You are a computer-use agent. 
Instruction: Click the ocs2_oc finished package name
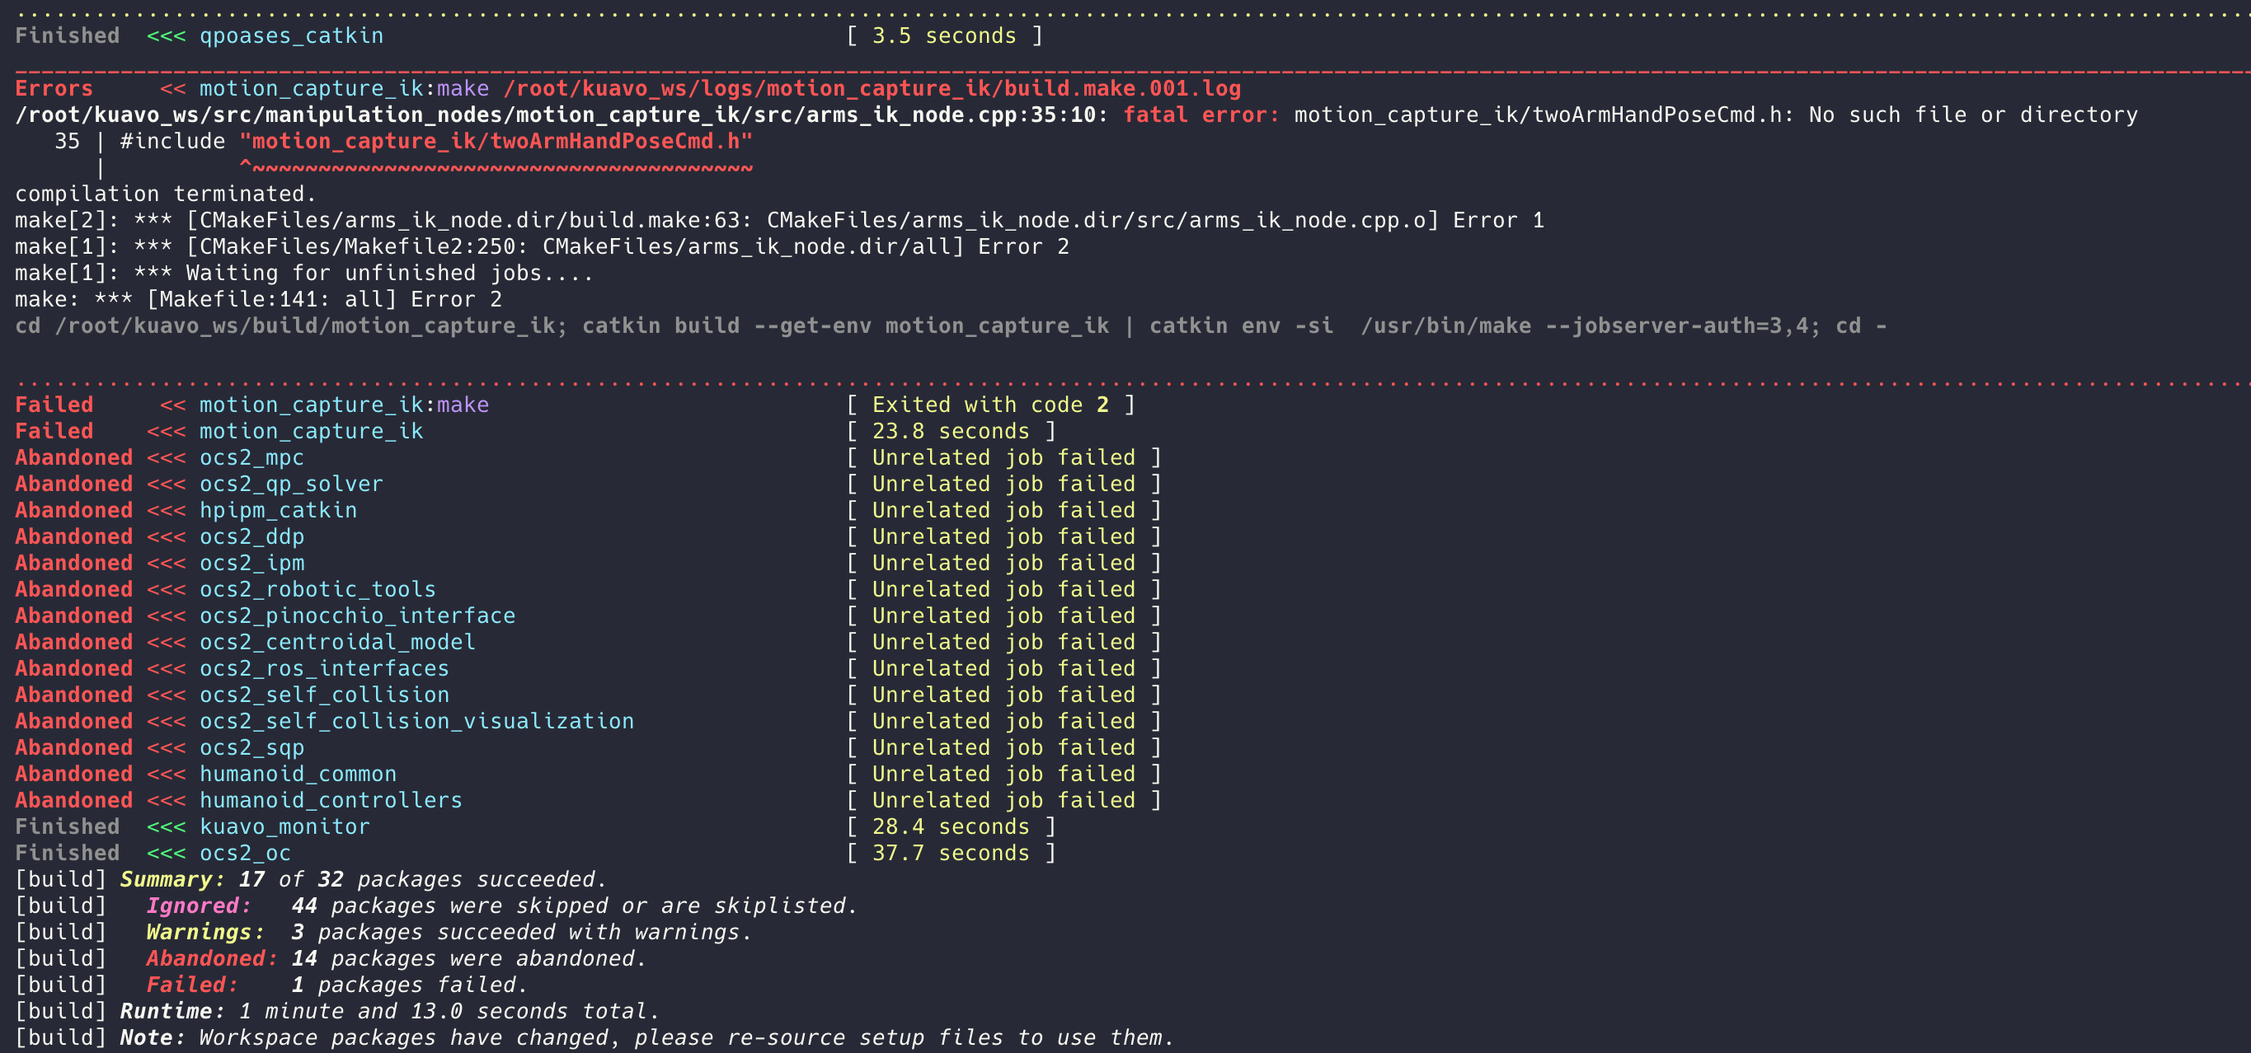[x=245, y=853]
